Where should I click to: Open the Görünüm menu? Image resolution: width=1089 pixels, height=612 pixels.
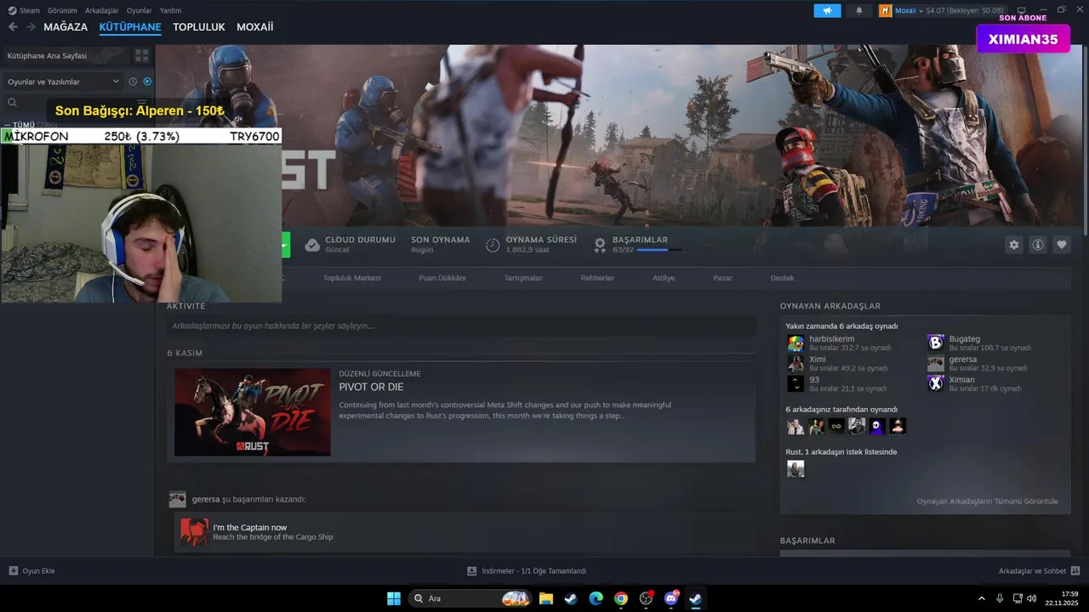pos(62,11)
